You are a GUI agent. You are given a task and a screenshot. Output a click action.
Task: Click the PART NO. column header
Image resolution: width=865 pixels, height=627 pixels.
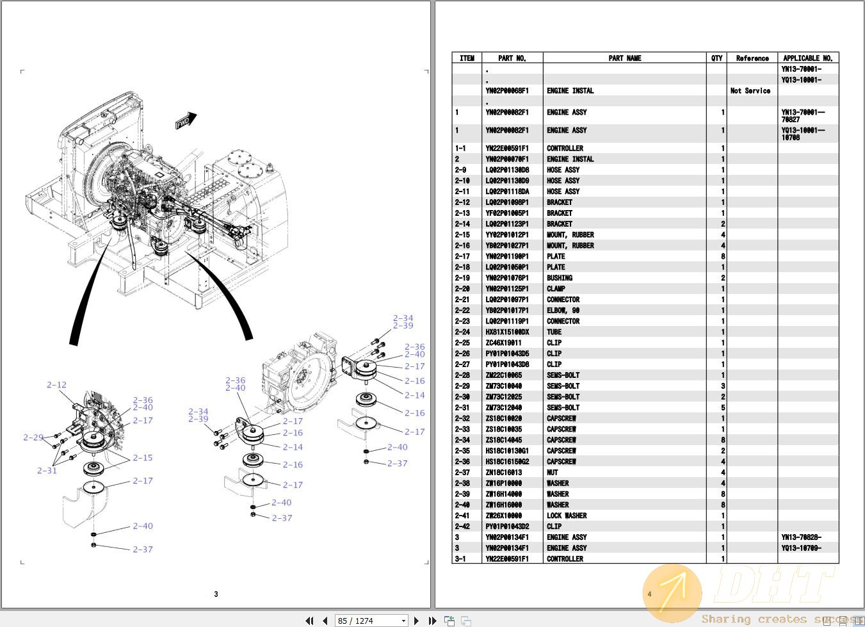tap(512, 58)
